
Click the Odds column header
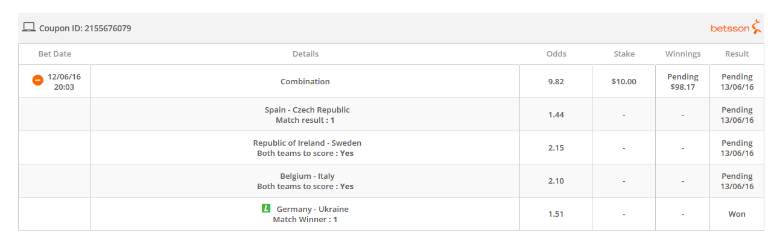coord(556,54)
